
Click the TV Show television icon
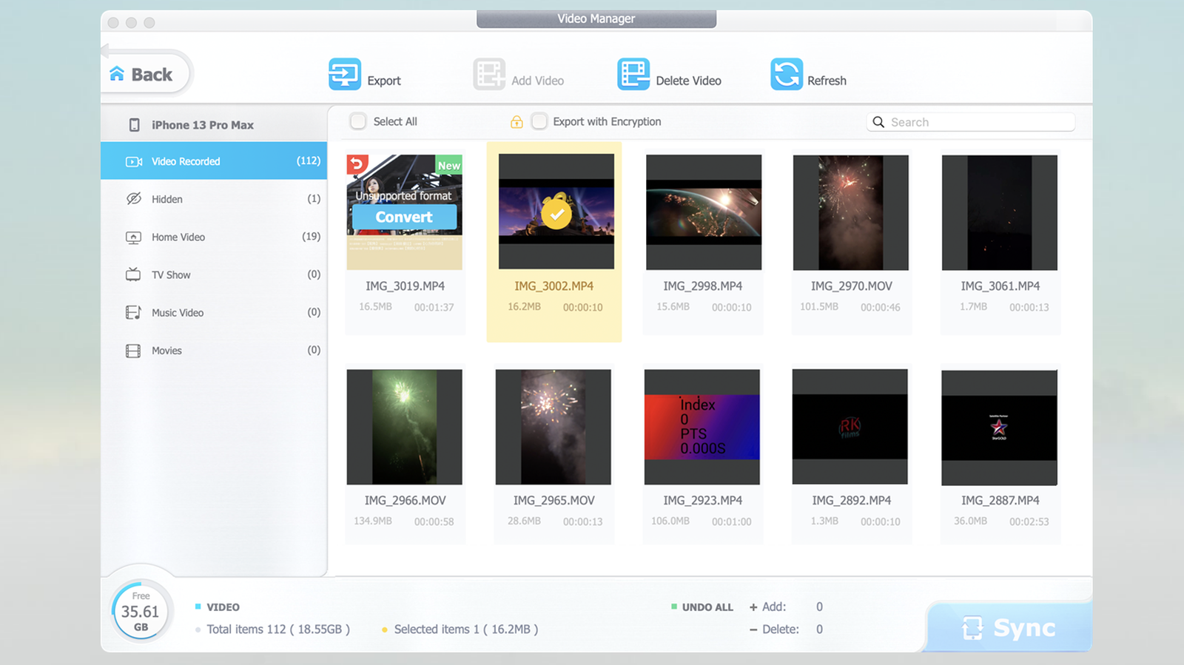point(133,274)
